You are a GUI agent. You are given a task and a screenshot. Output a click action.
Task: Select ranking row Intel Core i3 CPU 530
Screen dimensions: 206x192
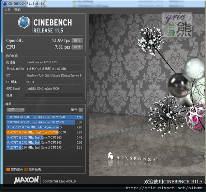[45, 147]
